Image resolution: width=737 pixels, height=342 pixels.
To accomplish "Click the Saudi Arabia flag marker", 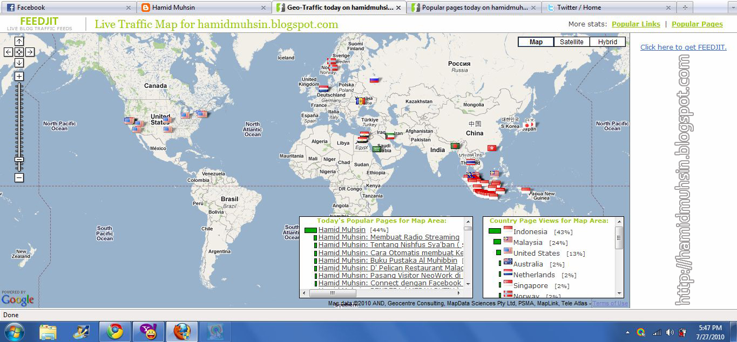I will (377, 149).
